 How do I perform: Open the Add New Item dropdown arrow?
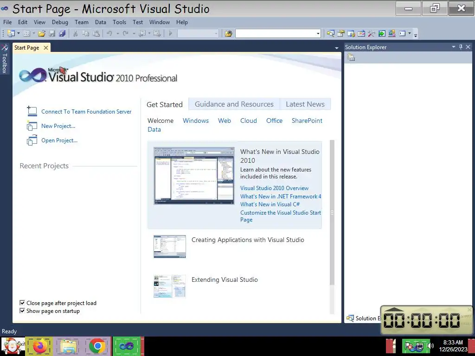click(33, 33)
